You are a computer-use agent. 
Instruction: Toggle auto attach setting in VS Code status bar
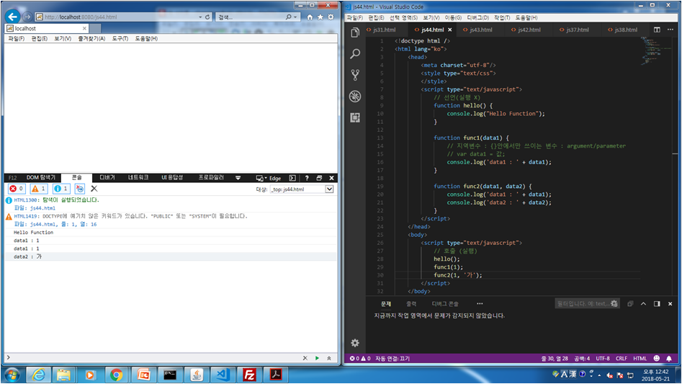(x=392, y=358)
